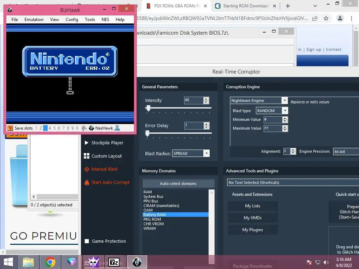Open the BizHawk Config menu

[x=72, y=20]
